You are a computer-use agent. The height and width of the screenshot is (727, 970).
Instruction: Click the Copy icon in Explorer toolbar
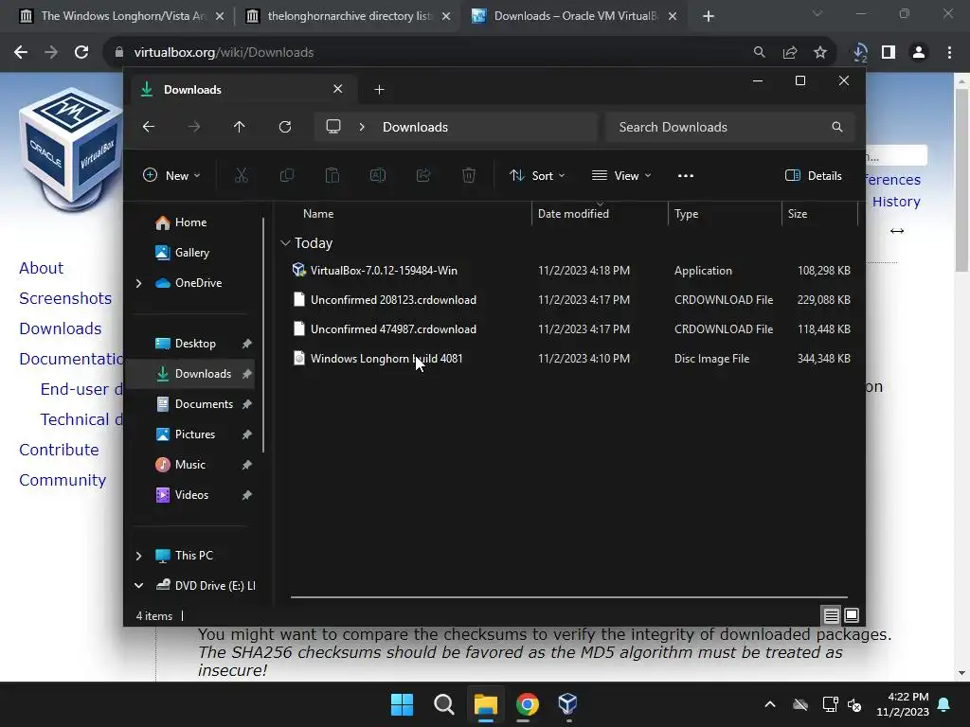point(286,175)
